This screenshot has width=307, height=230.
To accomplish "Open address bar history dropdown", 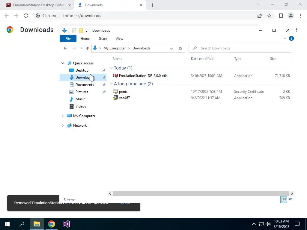I will pos(171,48).
